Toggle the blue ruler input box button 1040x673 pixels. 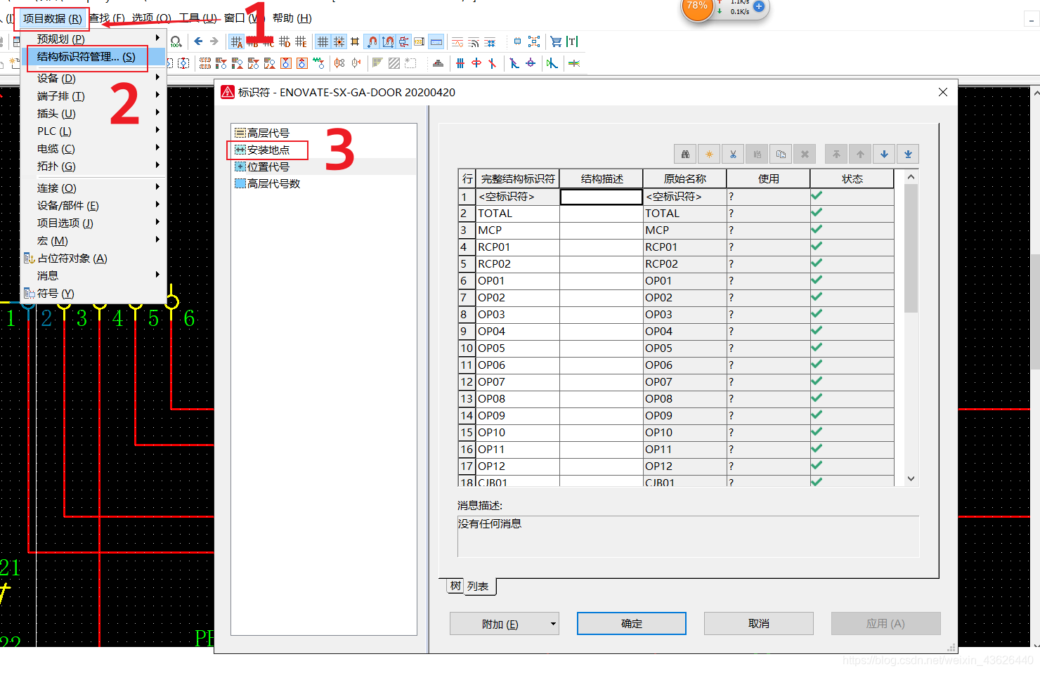coord(436,41)
